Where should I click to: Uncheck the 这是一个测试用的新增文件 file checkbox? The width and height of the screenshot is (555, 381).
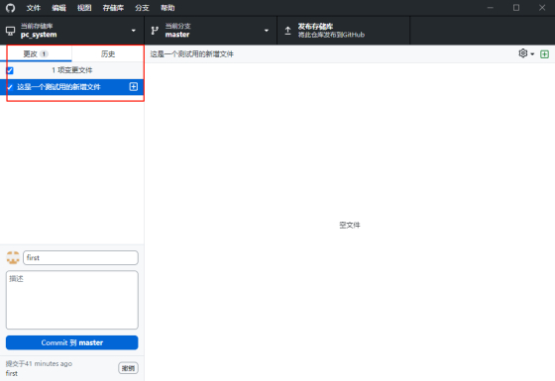pyautogui.click(x=10, y=87)
